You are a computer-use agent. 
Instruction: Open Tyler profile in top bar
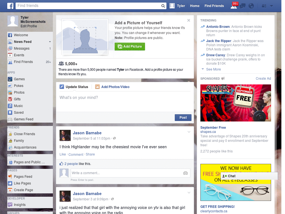pos(177,6)
